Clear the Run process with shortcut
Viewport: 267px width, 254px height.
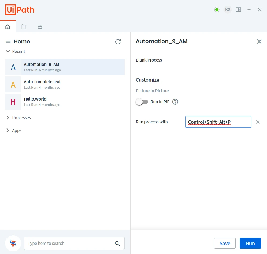pyautogui.click(x=258, y=122)
